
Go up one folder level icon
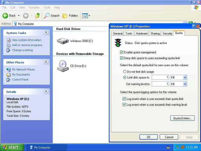tap(37, 16)
